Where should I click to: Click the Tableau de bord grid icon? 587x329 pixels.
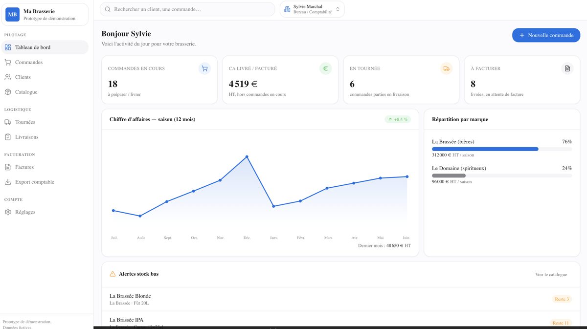click(x=8, y=47)
